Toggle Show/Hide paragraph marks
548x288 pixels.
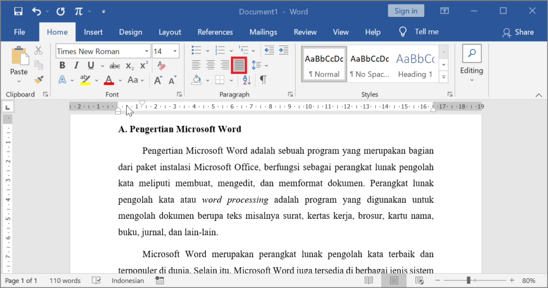263,80
